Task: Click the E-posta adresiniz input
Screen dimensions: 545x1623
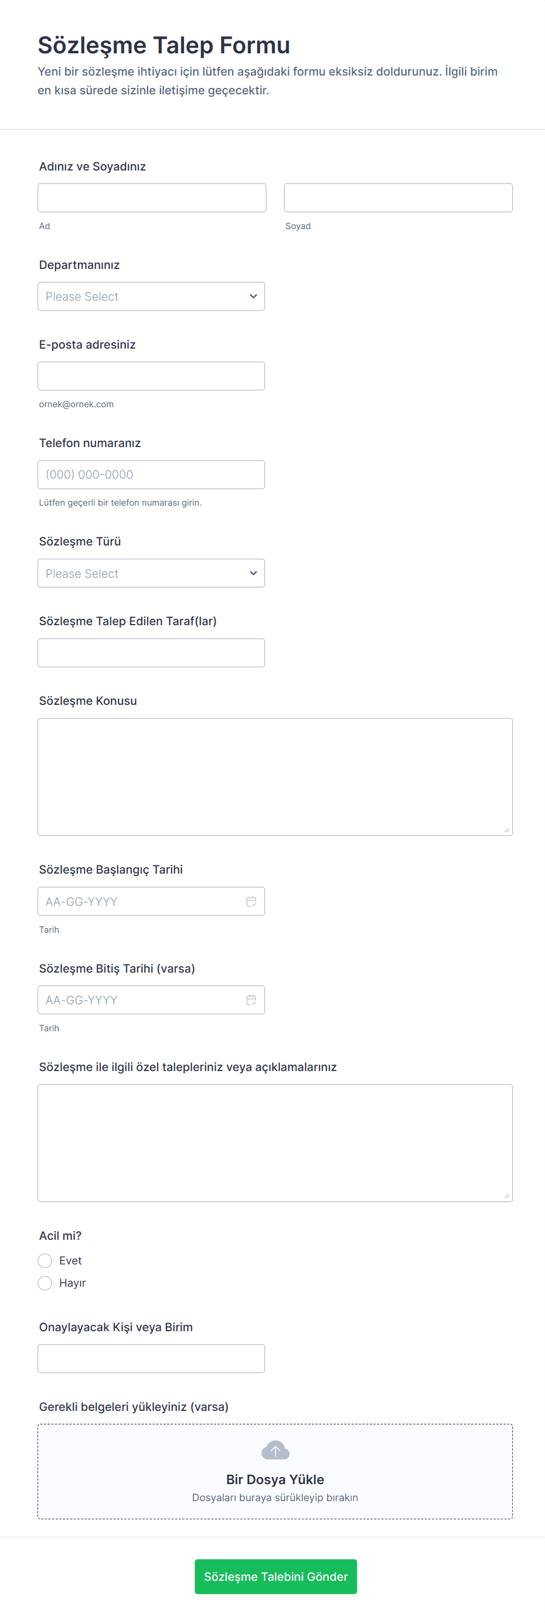Action: coord(151,376)
